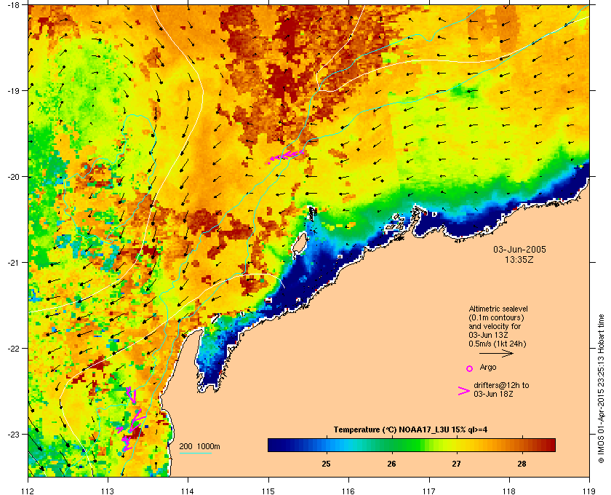
Task: Click the longitude axis label 113
Action: 108,491
